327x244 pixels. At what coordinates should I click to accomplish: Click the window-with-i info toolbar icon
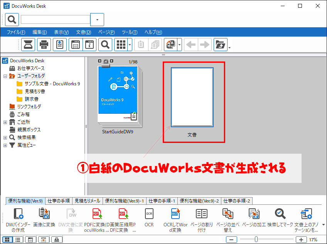tap(89, 45)
